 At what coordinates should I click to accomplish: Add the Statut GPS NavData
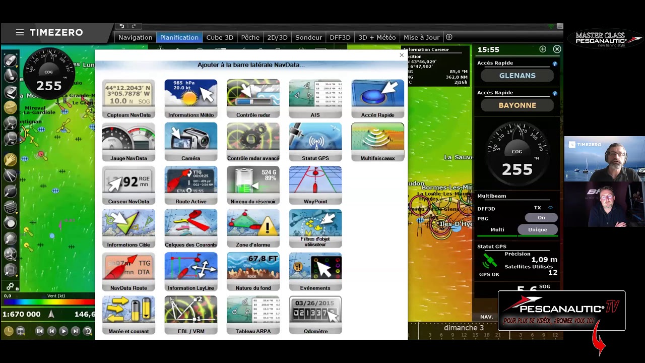click(315, 142)
